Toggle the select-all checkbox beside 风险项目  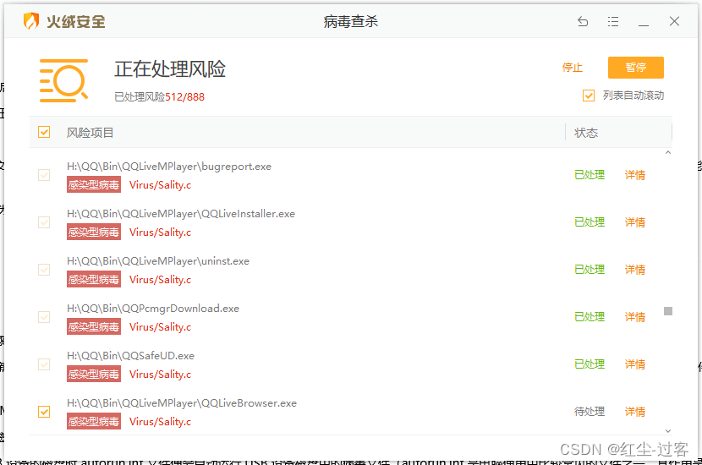click(x=44, y=132)
